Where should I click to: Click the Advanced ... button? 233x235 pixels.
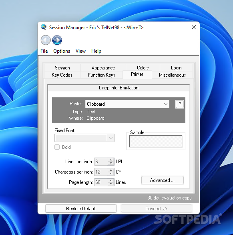click(x=162, y=180)
